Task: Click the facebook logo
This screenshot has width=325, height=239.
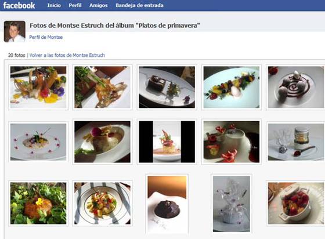Action: tap(19, 5)
